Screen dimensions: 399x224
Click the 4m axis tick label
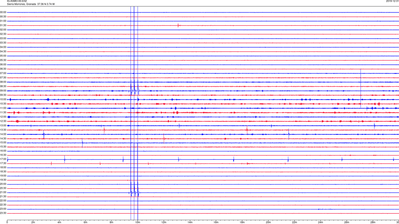point(59,222)
